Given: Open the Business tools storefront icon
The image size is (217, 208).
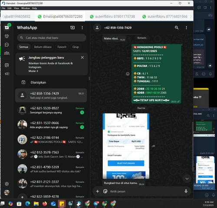Looking at the screenshot, I should click(x=7, y=65).
